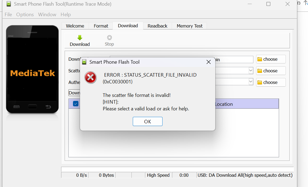Screen dimensions: 308x187
Task: Open the Download mode combo box
Action: pos(74,93)
